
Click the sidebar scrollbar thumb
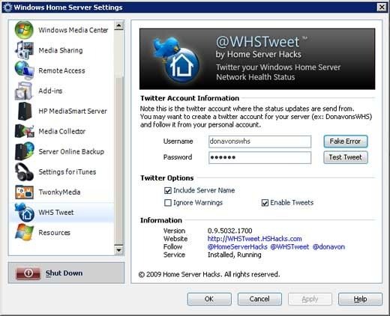[x=118, y=53]
